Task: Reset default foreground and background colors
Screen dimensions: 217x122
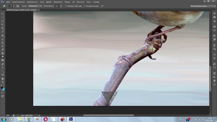Action: click(x=1, y=85)
